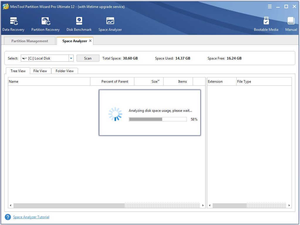
Task: Sort by Percent of Parent column
Action: tap(112, 82)
